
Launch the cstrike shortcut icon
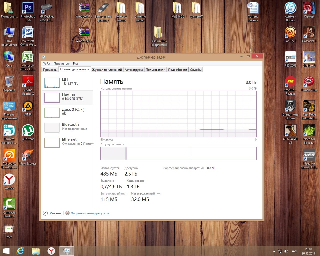pos(290,11)
